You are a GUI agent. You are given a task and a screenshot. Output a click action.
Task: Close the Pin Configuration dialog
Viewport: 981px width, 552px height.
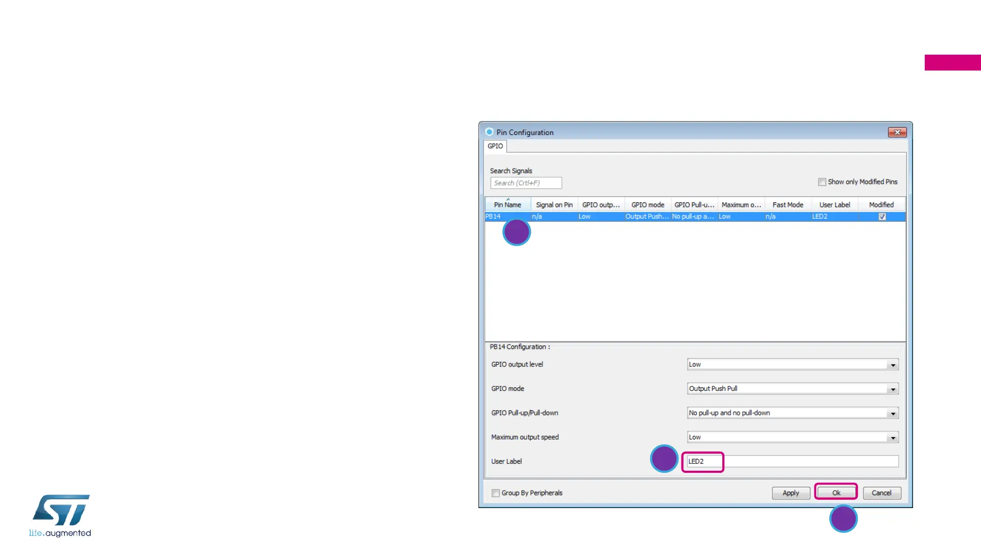click(897, 132)
